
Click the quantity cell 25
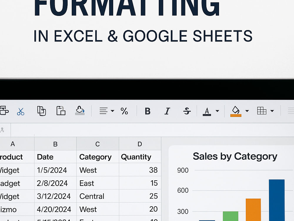pyautogui.click(x=140, y=196)
